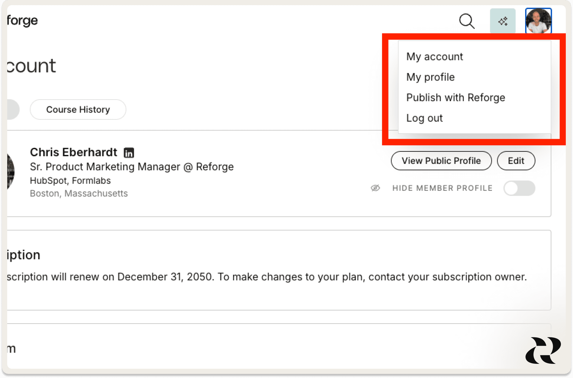The image size is (573, 378).
Task: Click the Hide Member Profile label
Action: [x=442, y=188]
